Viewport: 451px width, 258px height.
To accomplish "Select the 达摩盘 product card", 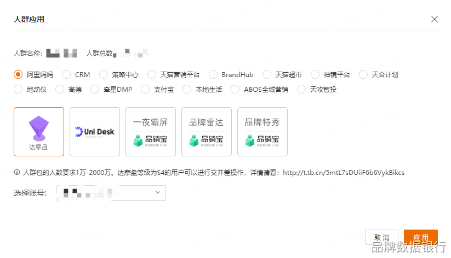I will pos(39,132).
